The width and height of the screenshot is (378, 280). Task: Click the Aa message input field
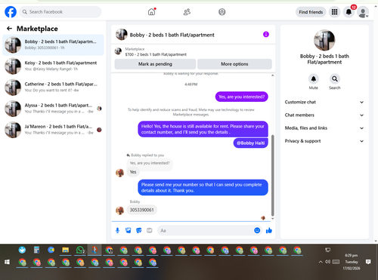[206, 230]
